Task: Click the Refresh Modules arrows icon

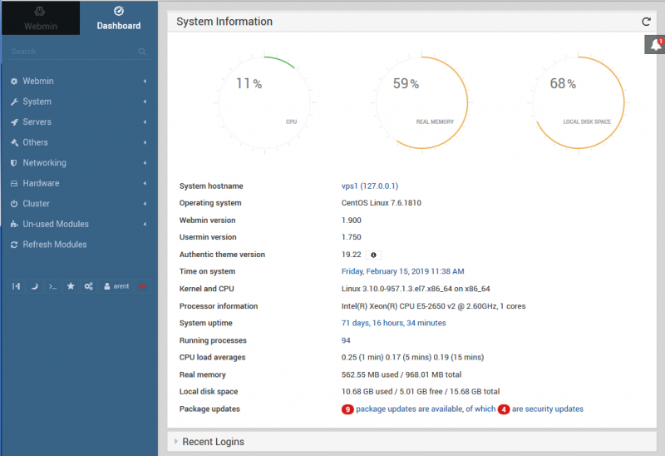Action: point(14,244)
